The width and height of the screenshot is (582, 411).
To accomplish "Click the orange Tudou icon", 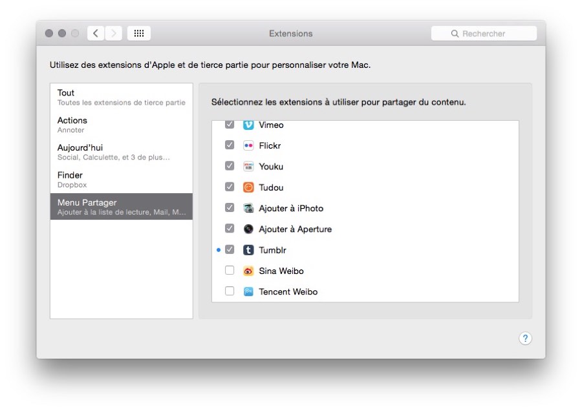I will tap(248, 187).
